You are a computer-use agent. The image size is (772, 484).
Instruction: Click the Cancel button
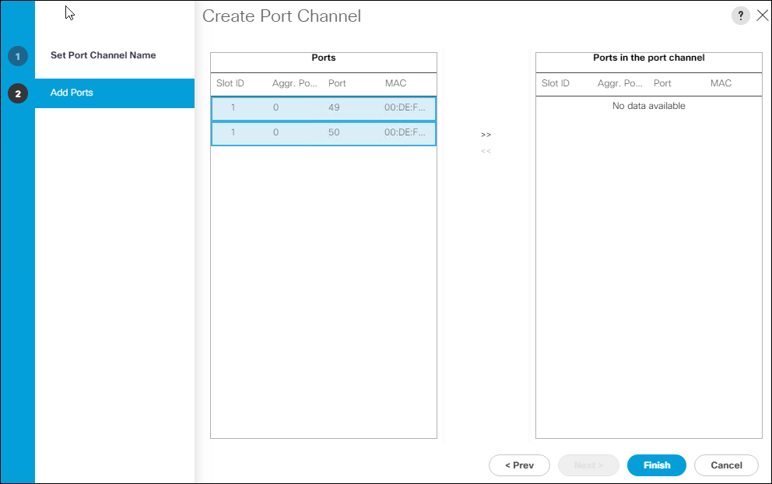tap(726, 465)
